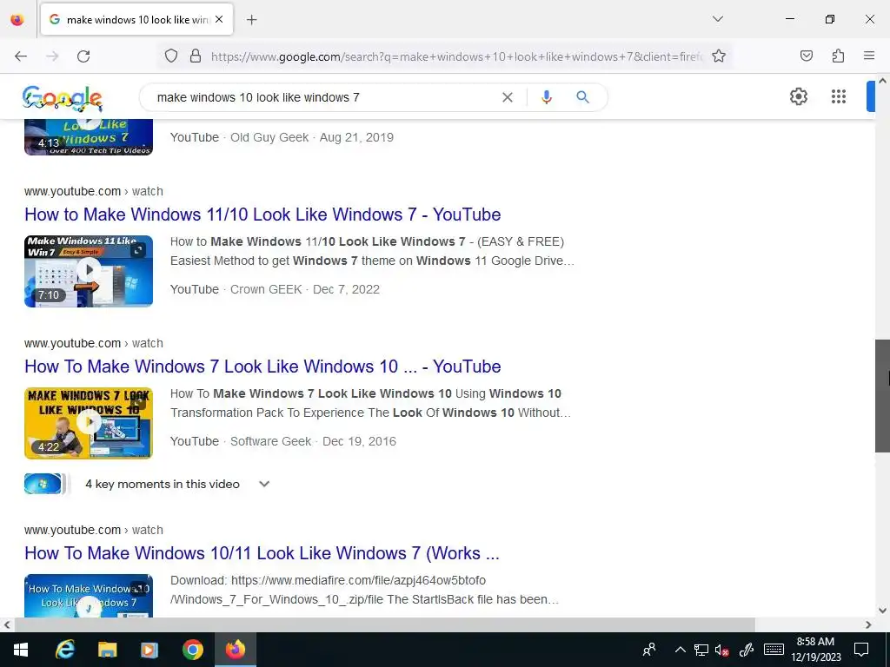Screen dimensions: 890x667
Task: Open the StartIsBack video thumbnail
Action: coord(89,596)
